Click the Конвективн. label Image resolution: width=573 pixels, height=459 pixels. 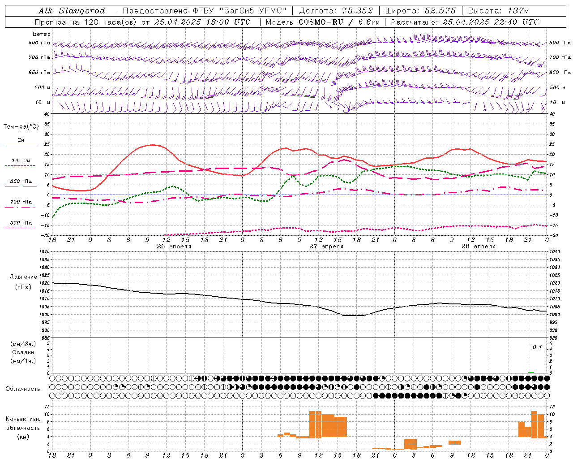click(23, 419)
